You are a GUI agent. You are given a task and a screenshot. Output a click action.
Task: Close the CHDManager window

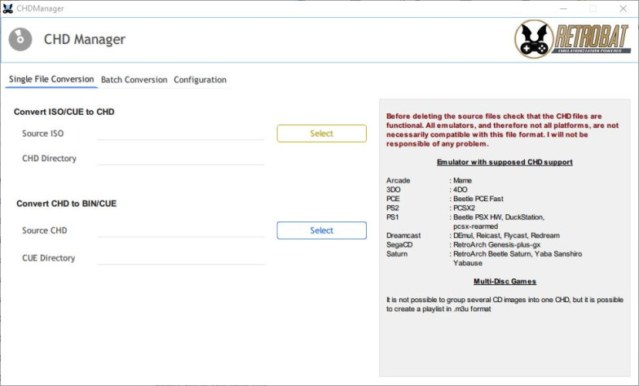623,8
